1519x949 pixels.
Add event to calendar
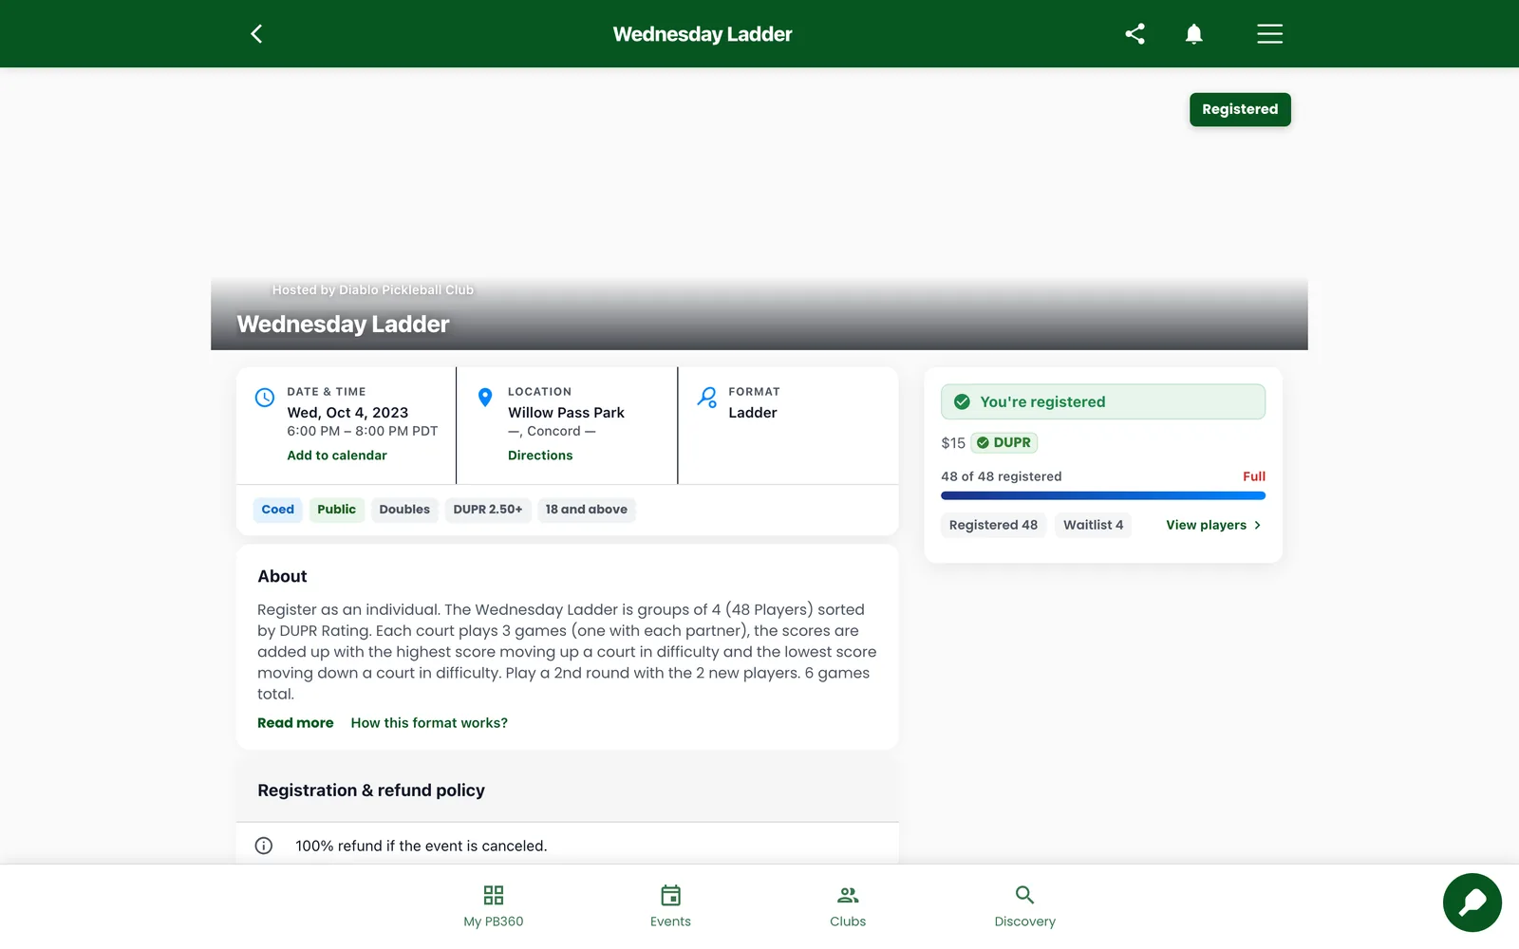tap(337, 456)
